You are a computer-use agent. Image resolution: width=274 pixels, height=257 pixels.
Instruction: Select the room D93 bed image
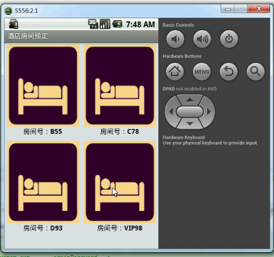(43, 182)
